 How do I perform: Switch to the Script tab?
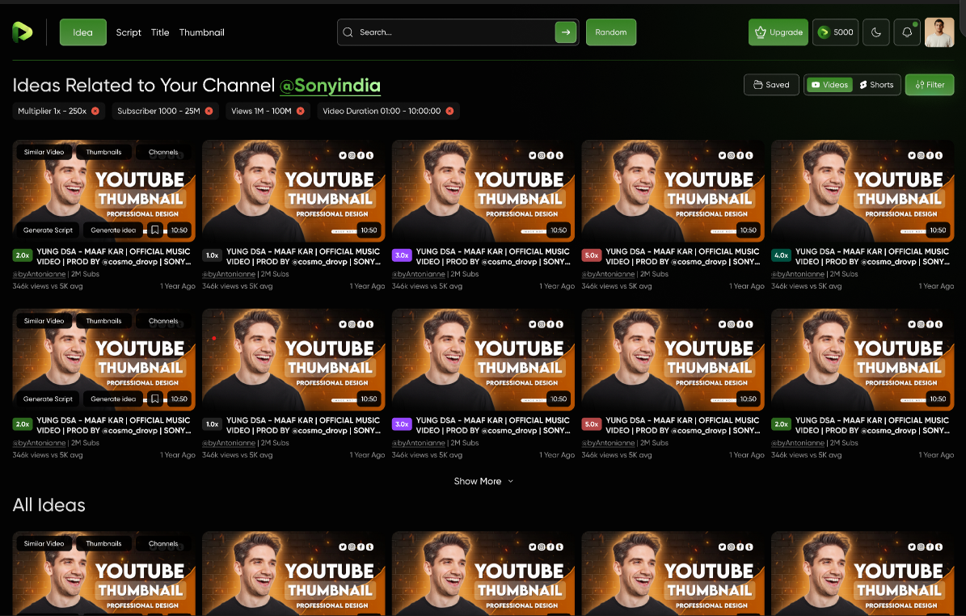coord(129,32)
